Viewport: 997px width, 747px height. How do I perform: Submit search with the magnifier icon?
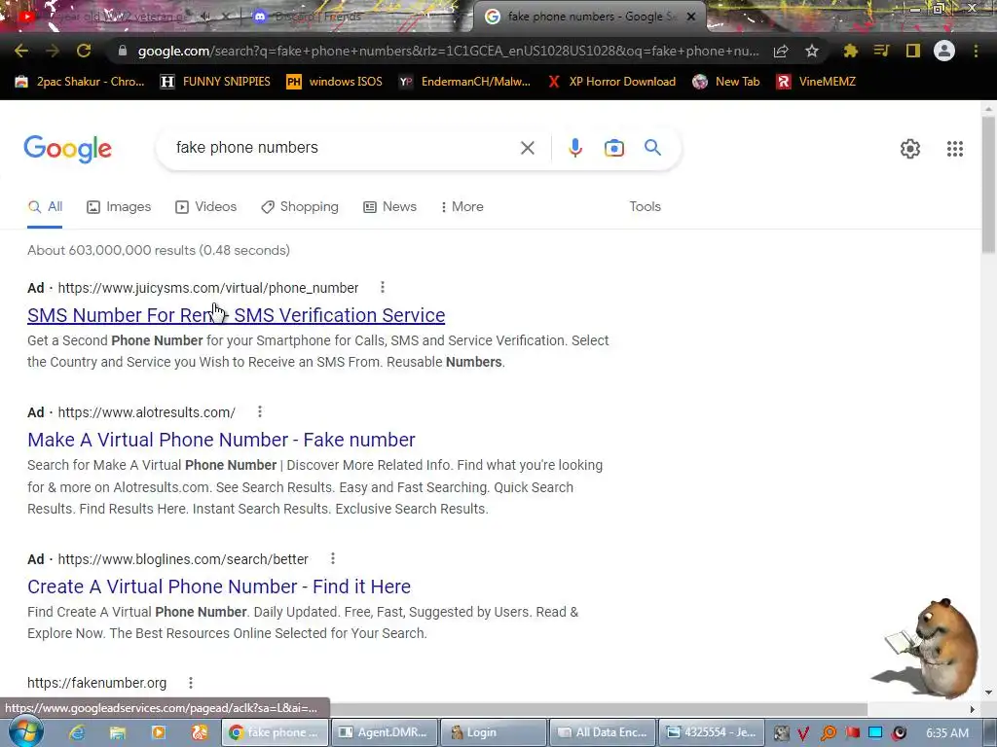point(653,148)
